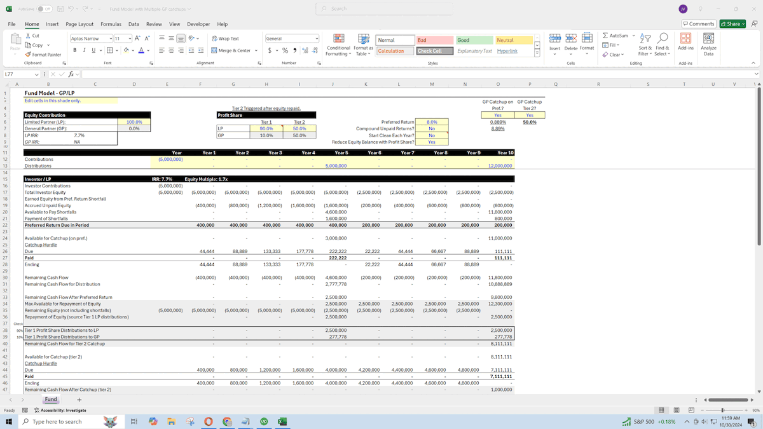Expand the Fill Color dropdown arrow
Screen dimensions: 763x429
tap(132, 50)
